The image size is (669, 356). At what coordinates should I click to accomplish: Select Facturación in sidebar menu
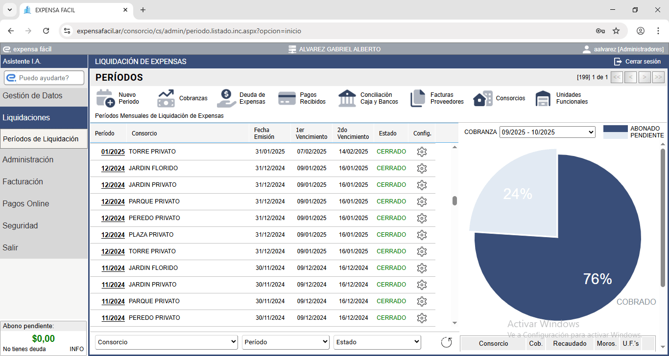(23, 181)
